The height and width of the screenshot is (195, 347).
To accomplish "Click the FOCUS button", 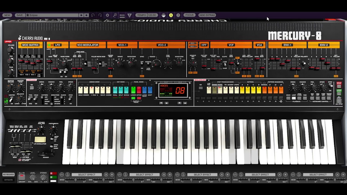I will point(189,15).
